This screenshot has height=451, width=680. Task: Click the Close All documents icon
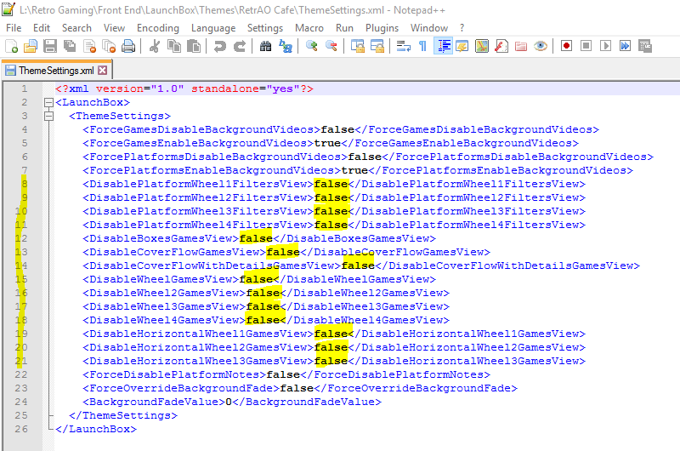109,46
